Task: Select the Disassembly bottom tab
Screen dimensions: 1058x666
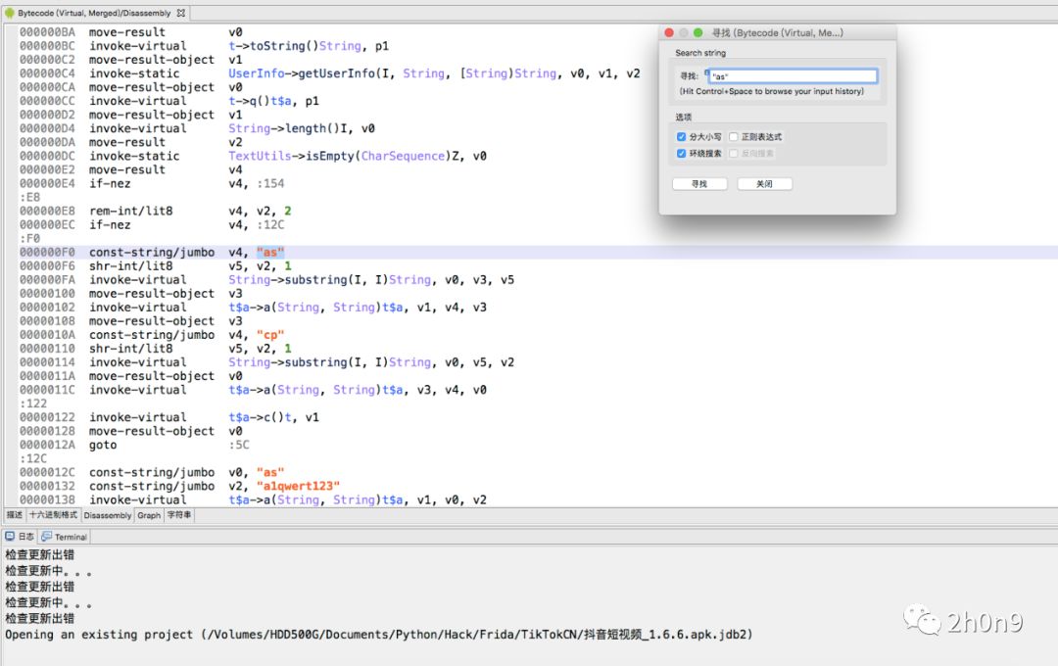Action: [108, 515]
